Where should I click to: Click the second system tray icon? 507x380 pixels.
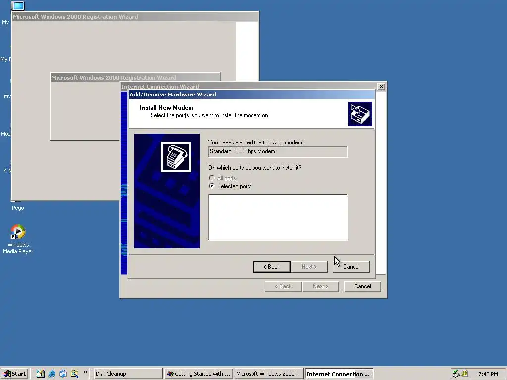465,374
